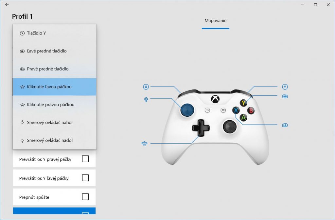
Task: Minimize the window
Action: (303, 5)
